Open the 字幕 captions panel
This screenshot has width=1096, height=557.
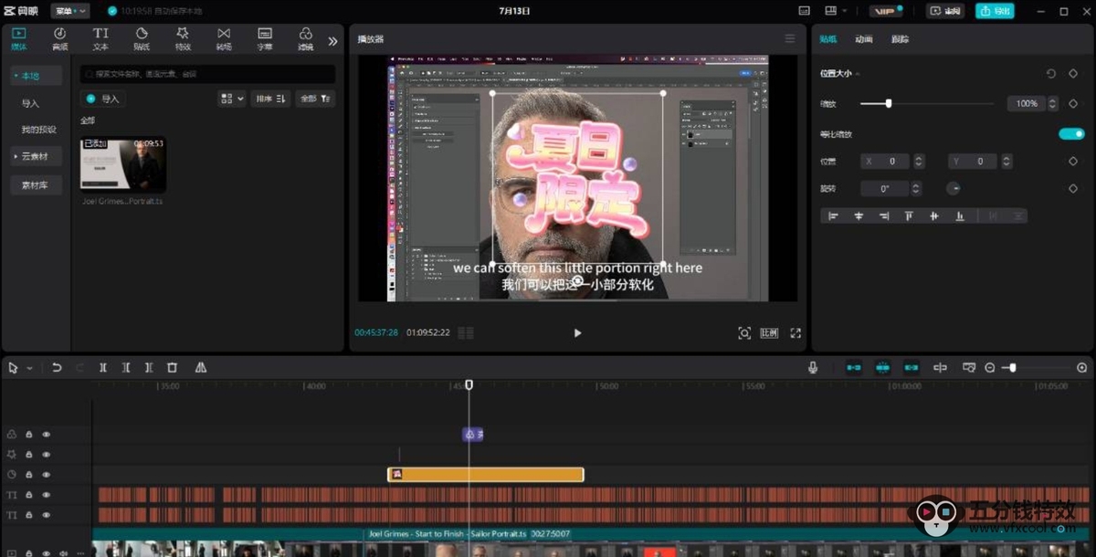click(265, 38)
